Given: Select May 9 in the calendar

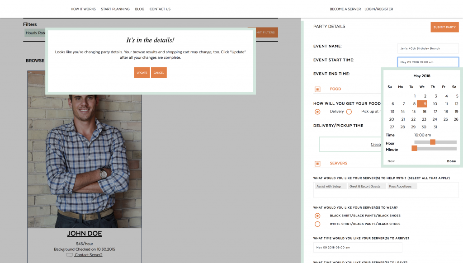Looking at the screenshot, I should pyautogui.click(x=422, y=103).
